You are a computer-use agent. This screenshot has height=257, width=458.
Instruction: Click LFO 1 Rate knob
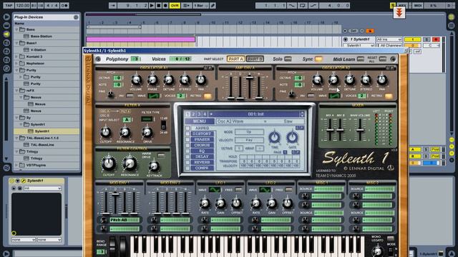pyautogui.click(x=205, y=203)
